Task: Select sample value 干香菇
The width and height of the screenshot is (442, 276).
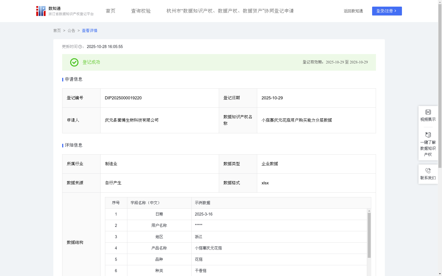Action: (201, 271)
